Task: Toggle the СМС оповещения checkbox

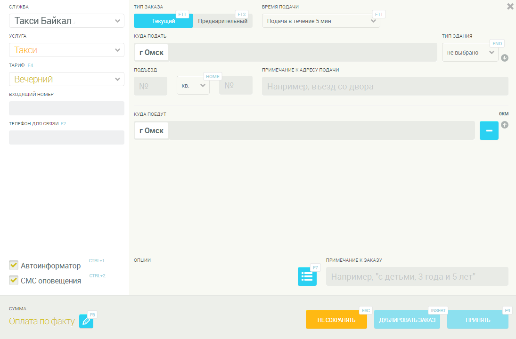Action: pos(14,280)
